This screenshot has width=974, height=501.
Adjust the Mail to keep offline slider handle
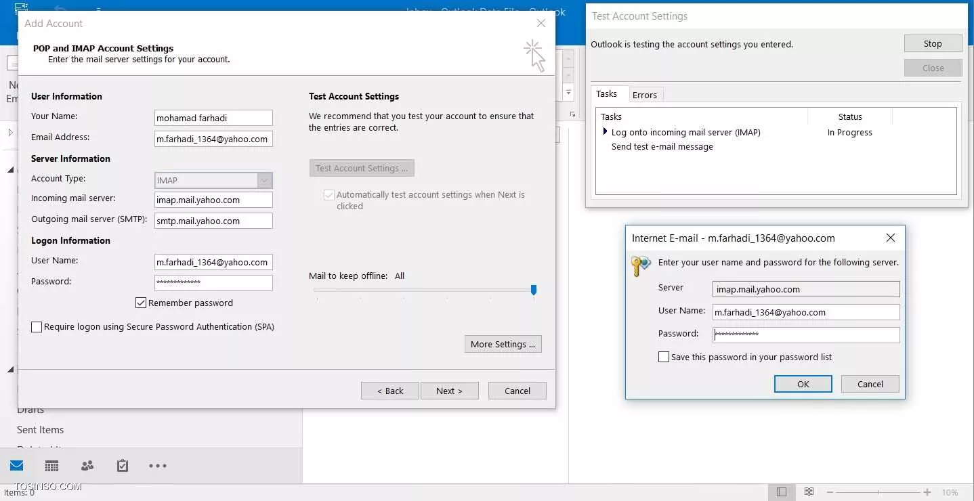534,290
